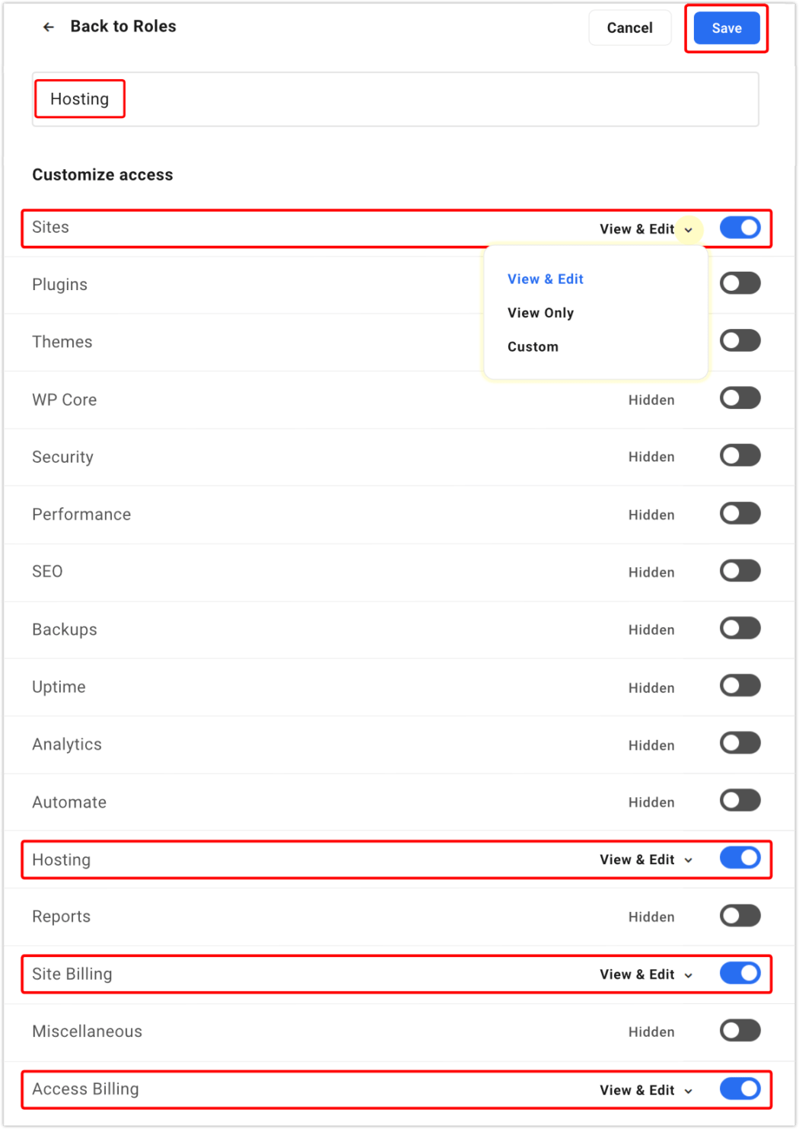799x1129 pixels.
Task: Expand the Site Billing access dropdown
Action: click(689, 974)
